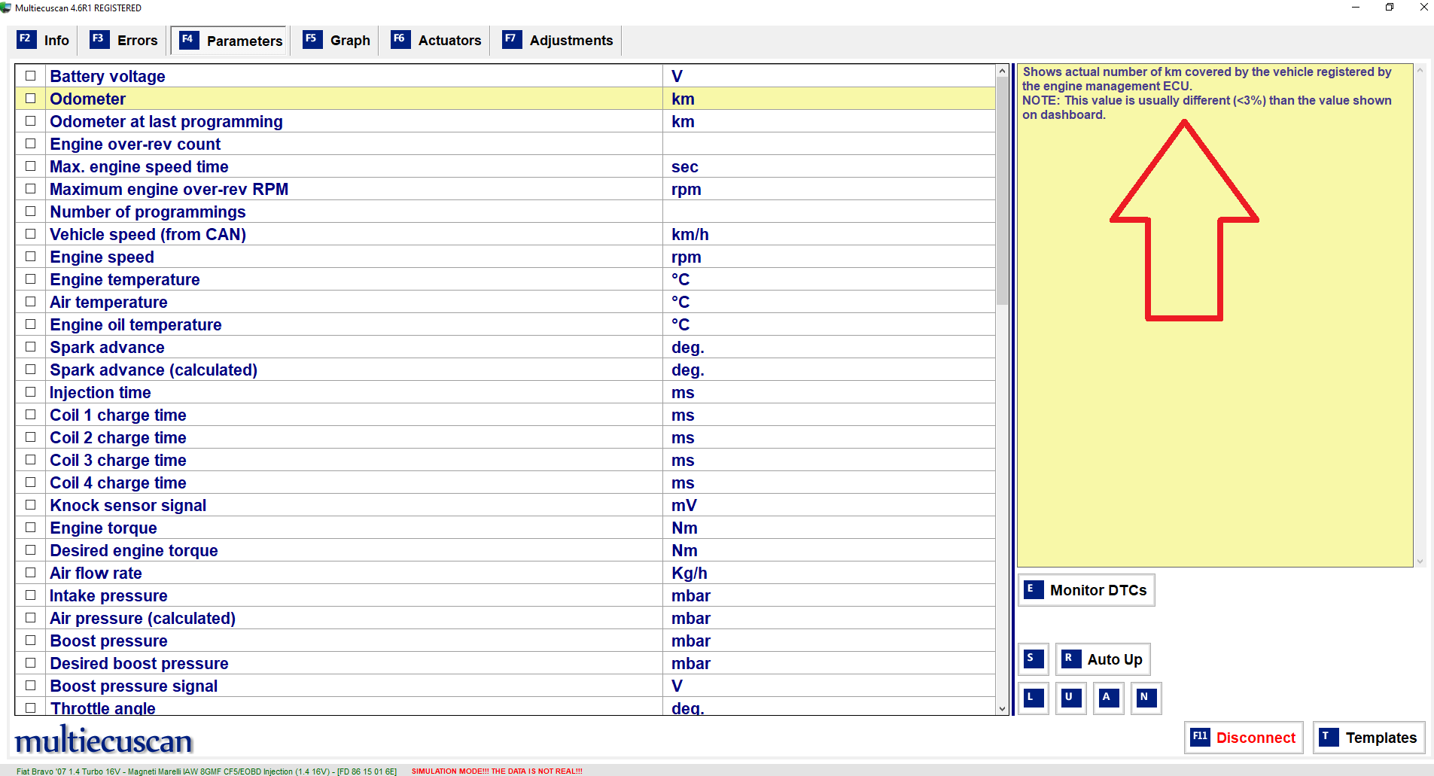Viewport: 1434px width, 776px height.
Task: Click the multiecuscan logo
Action: [104, 740]
